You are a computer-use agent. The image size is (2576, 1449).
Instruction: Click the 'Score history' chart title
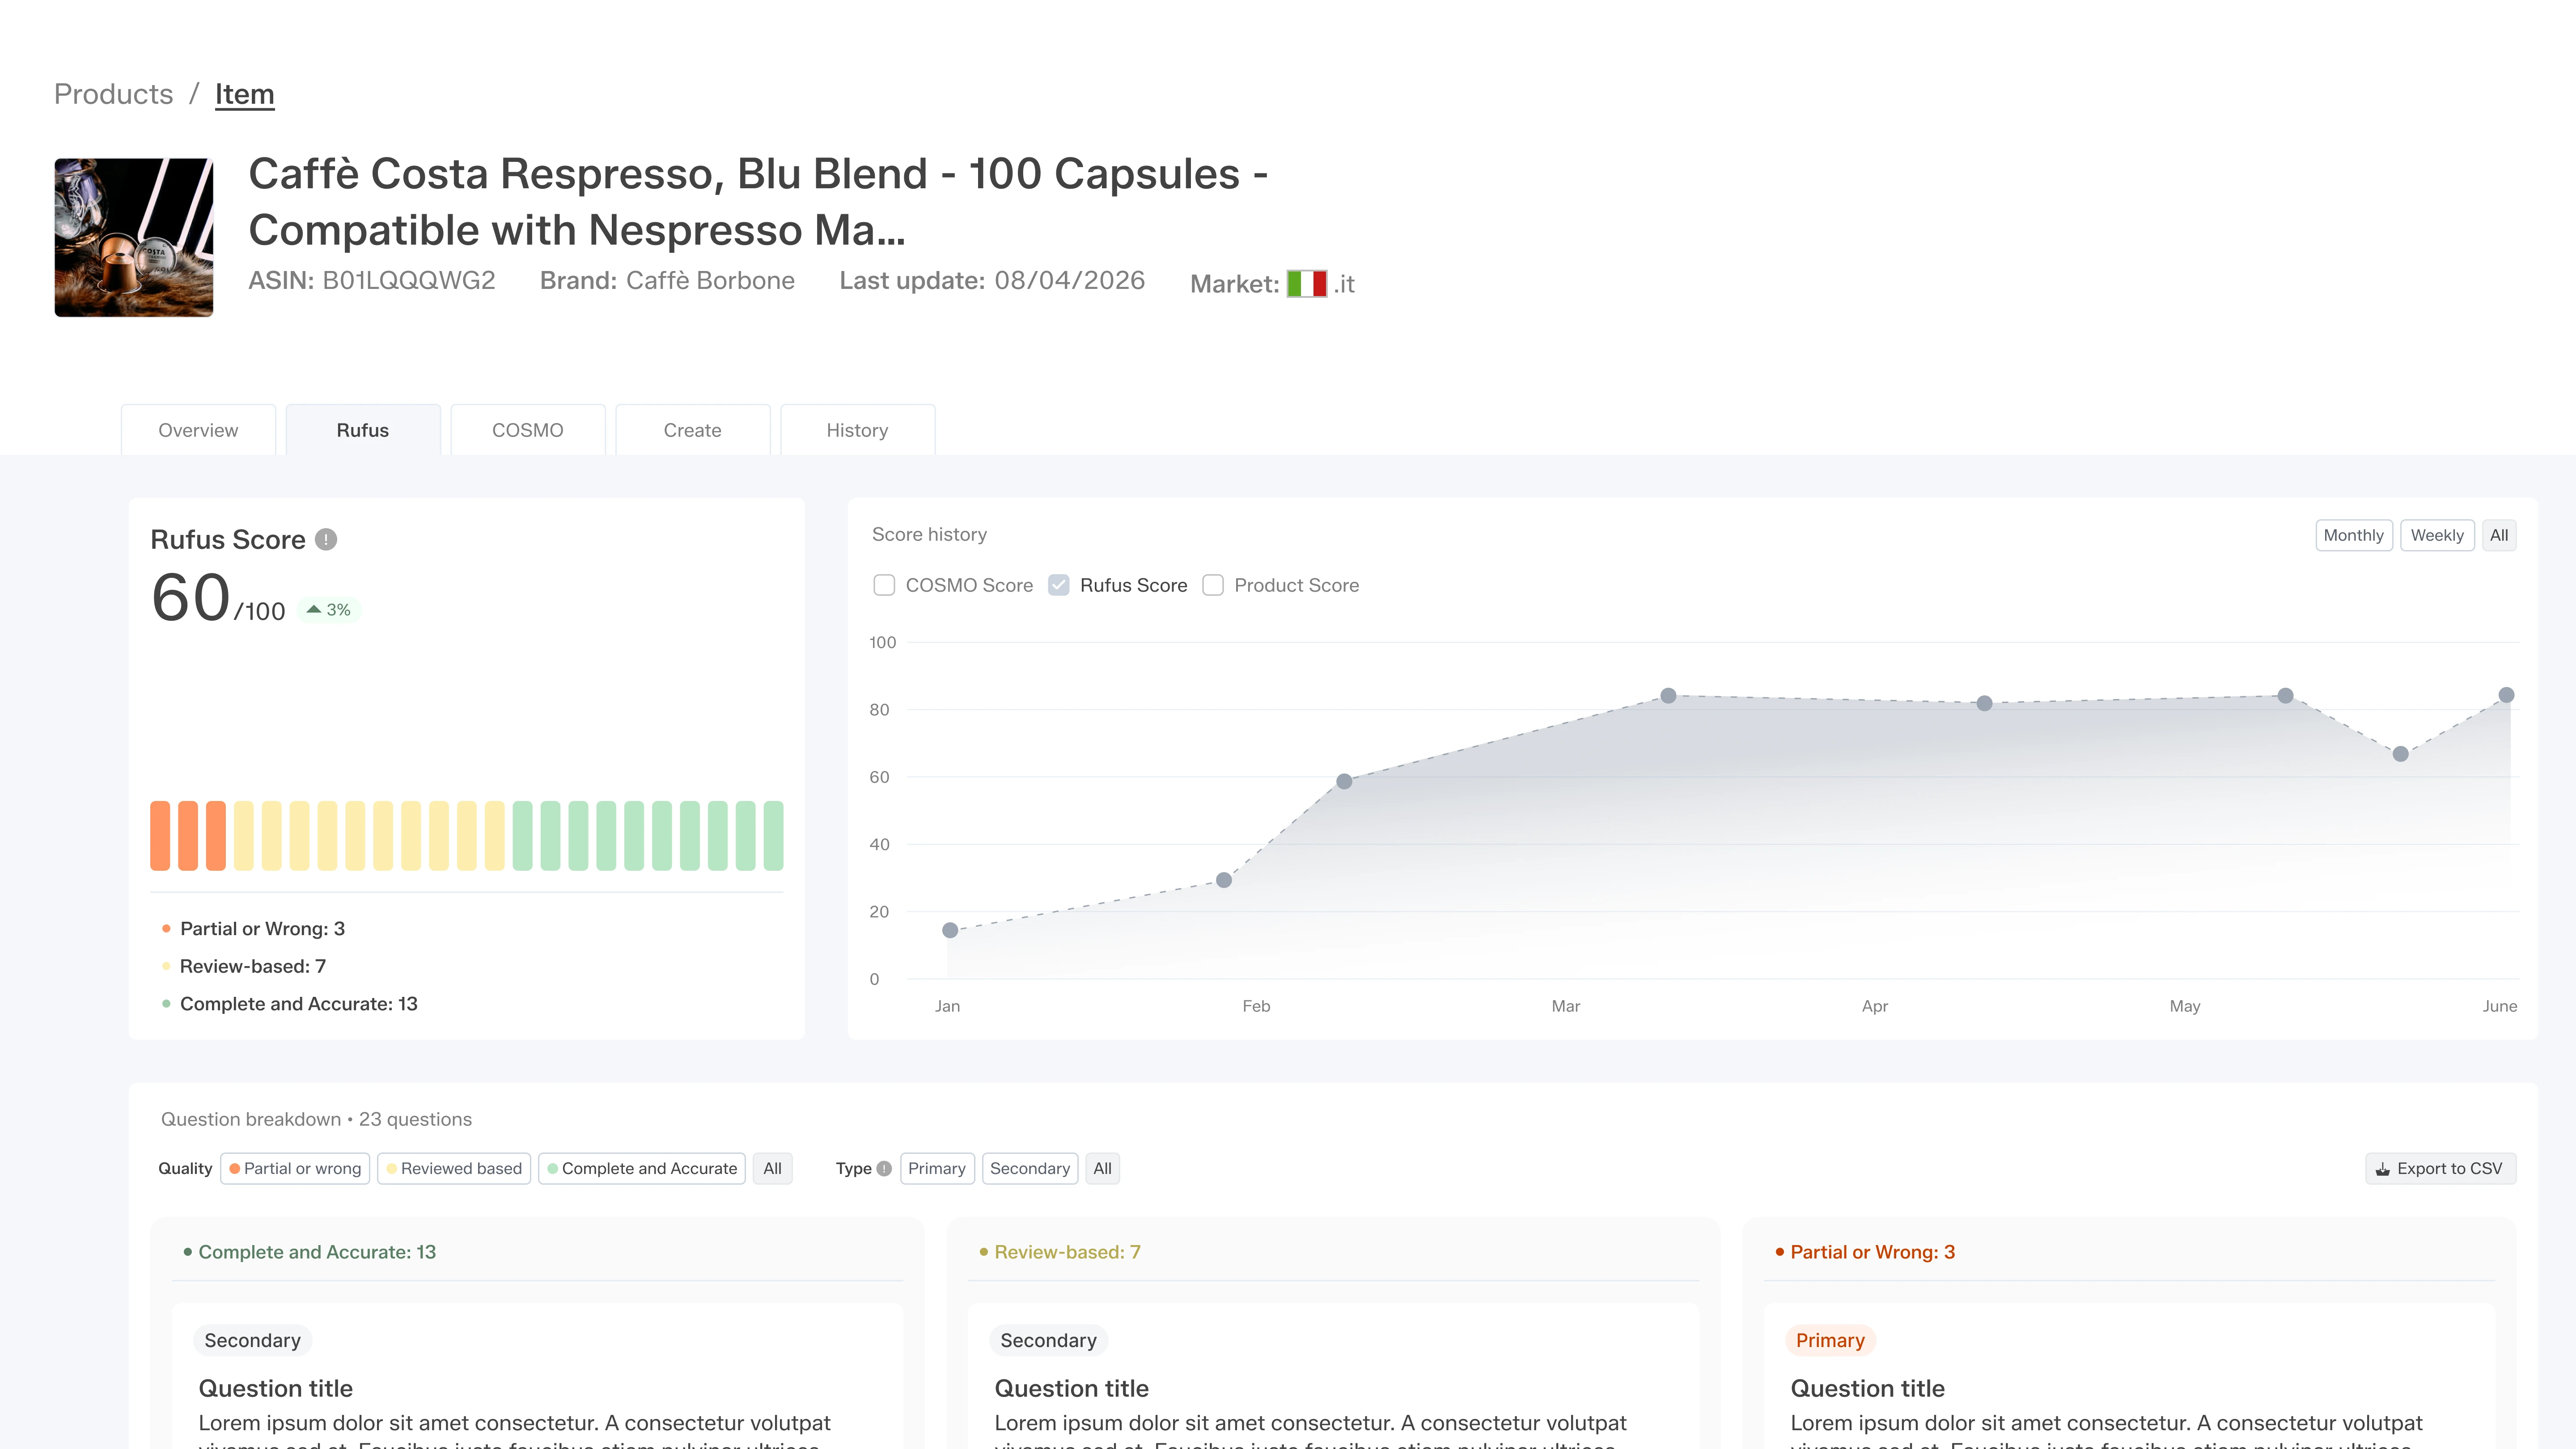click(929, 535)
